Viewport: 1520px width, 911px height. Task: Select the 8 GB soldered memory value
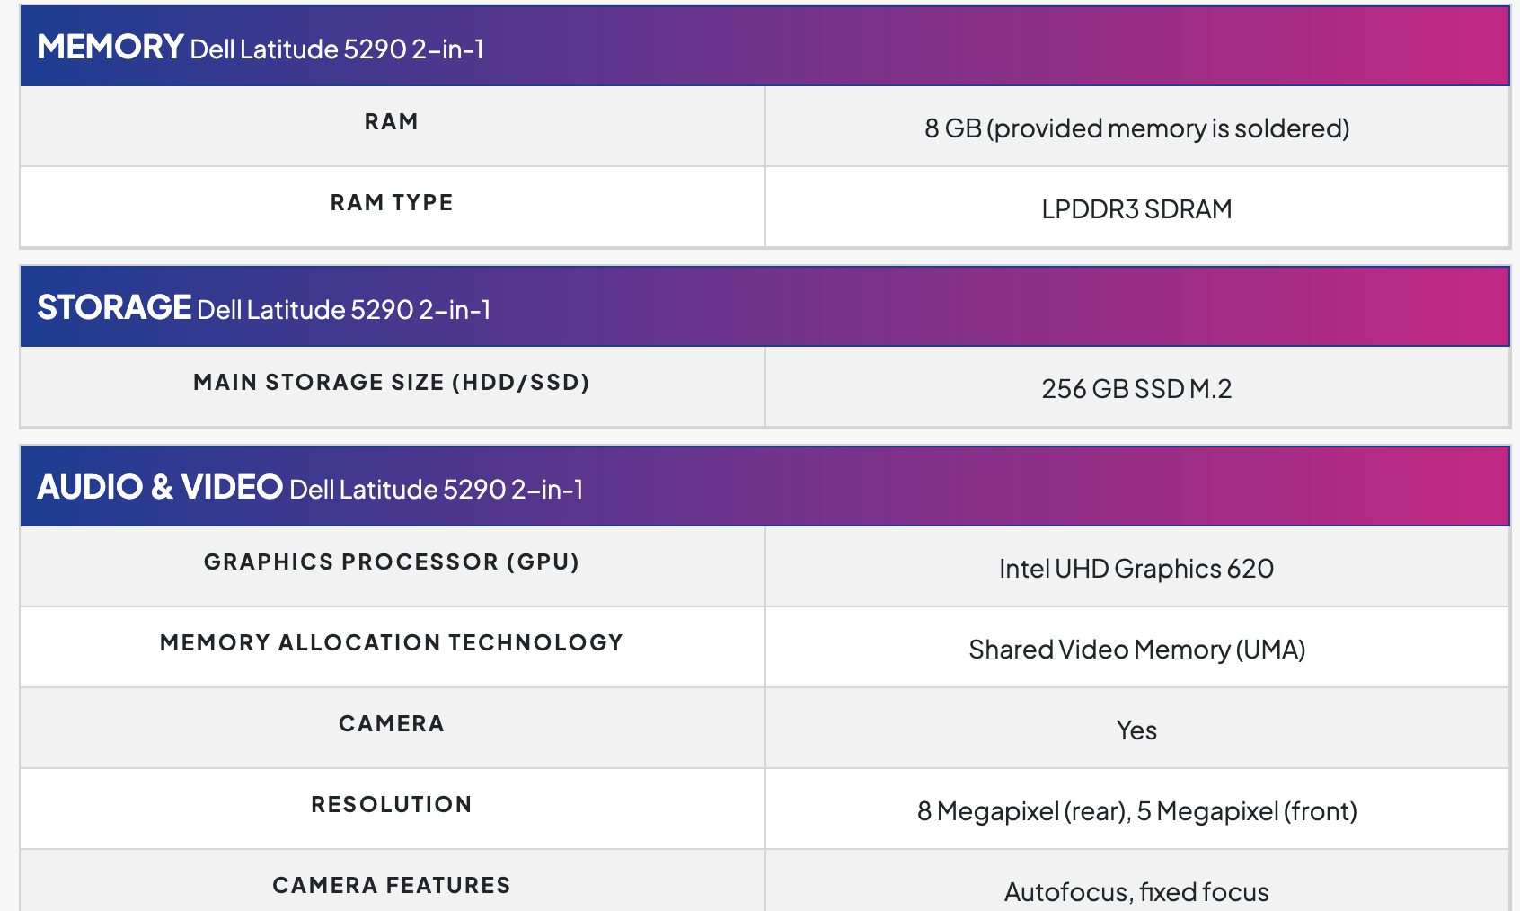1136,128
